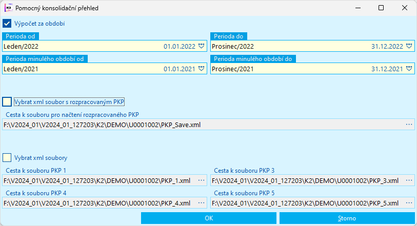Click the date 01.01.2022

tap(180, 46)
